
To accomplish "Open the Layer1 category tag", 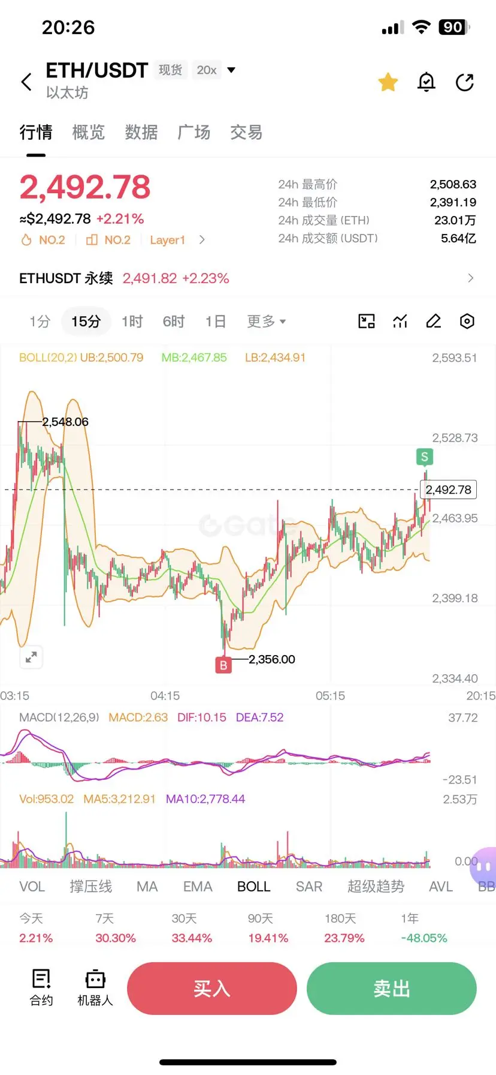I will [168, 240].
